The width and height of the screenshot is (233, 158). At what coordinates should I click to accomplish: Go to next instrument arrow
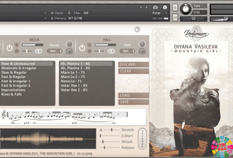coord(146,7)
